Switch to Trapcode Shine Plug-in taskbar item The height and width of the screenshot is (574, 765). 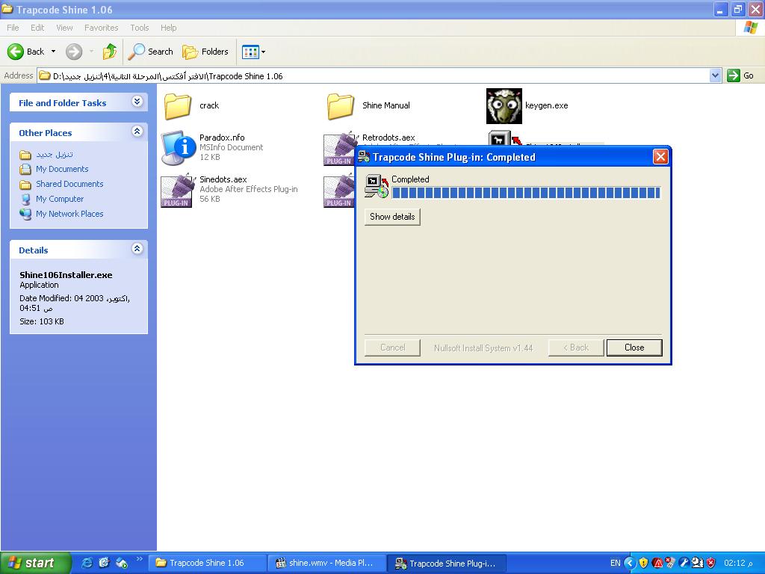[x=447, y=563]
